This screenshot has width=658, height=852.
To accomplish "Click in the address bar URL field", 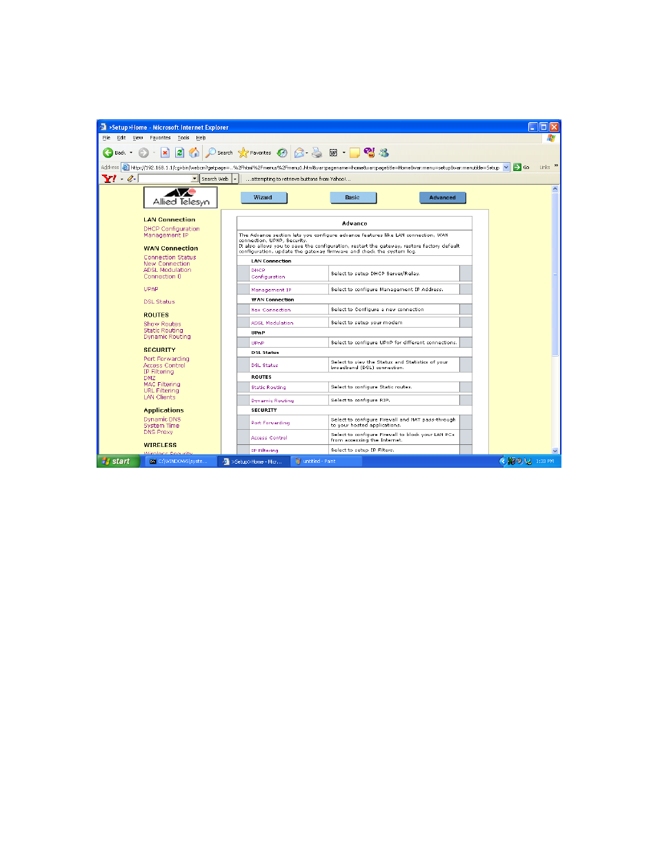I will click(315, 167).
